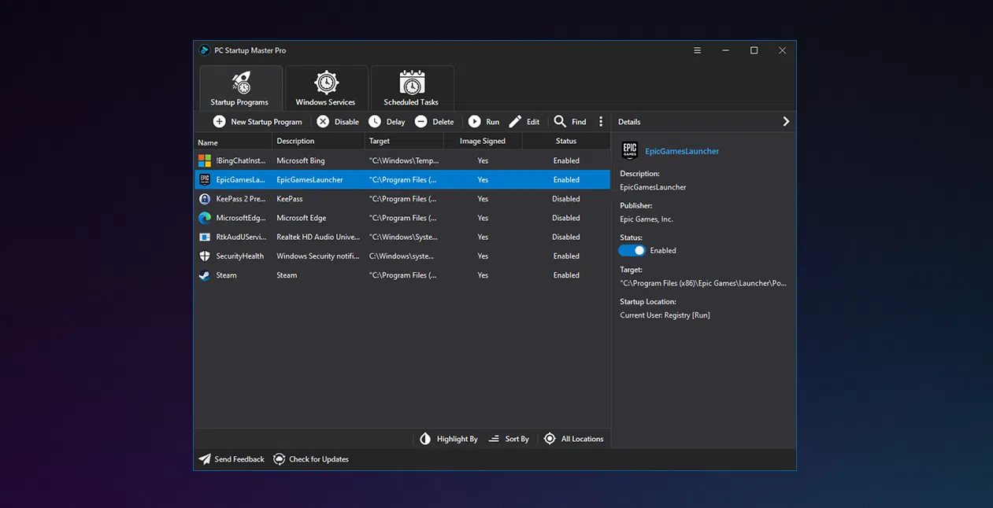This screenshot has width=993, height=508.
Task: Toggle the Enabled status switch in Details
Action: [x=632, y=250]
